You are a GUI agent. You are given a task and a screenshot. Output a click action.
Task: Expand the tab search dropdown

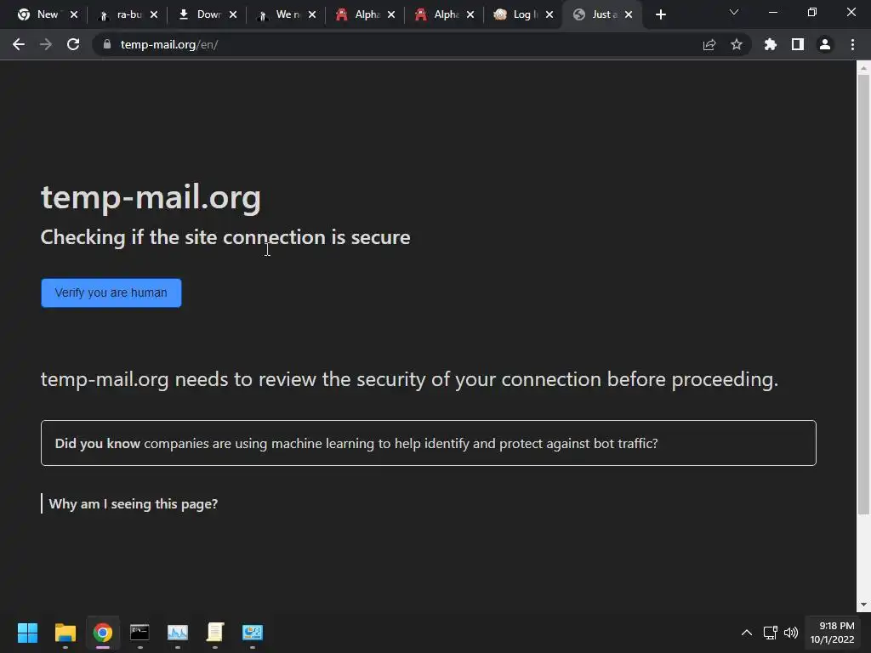coord(734,12)
